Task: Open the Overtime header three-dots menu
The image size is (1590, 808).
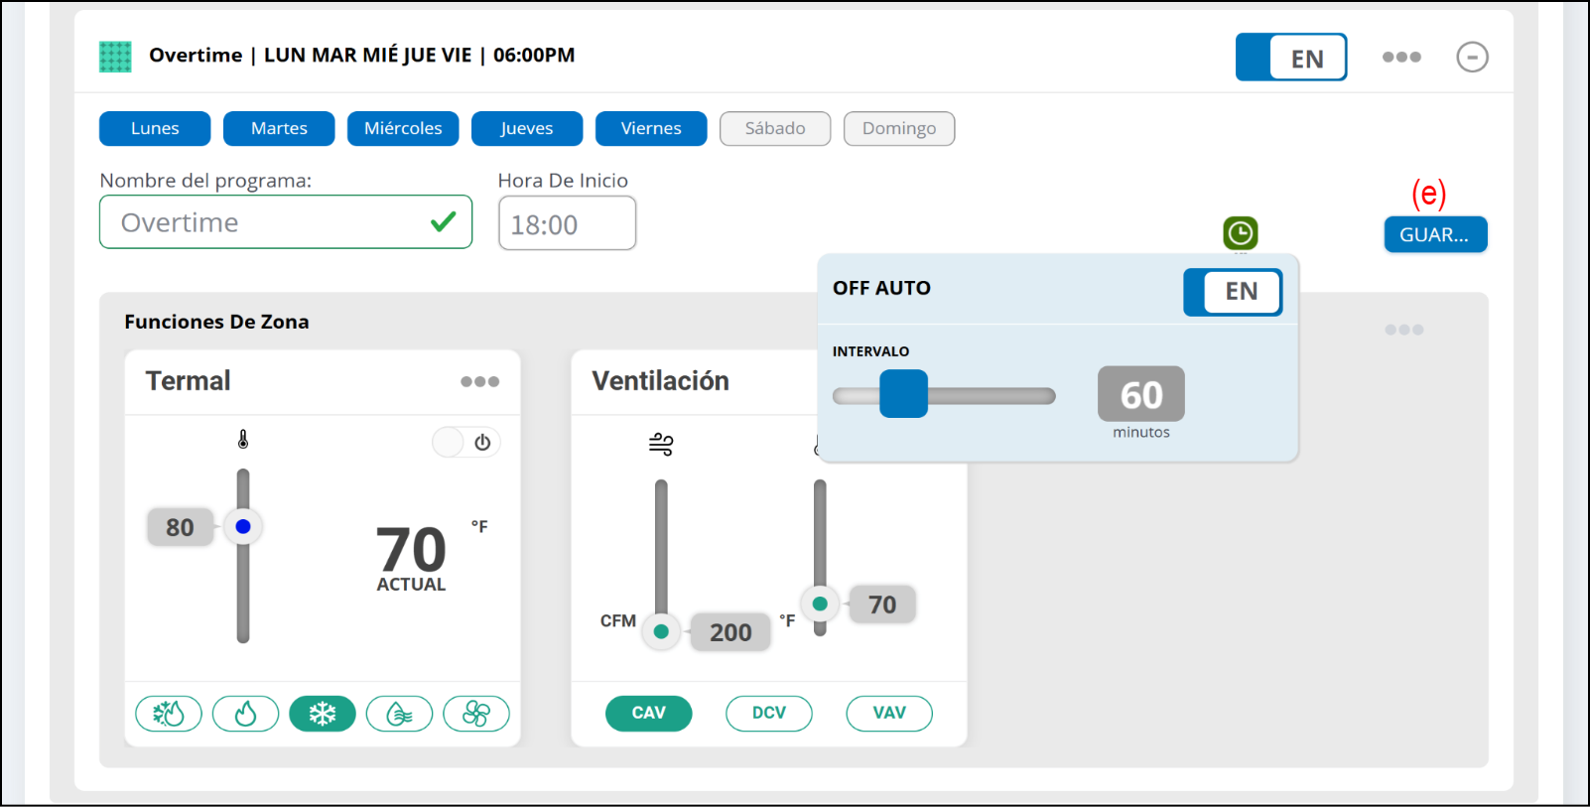Action: [1401, 58]
